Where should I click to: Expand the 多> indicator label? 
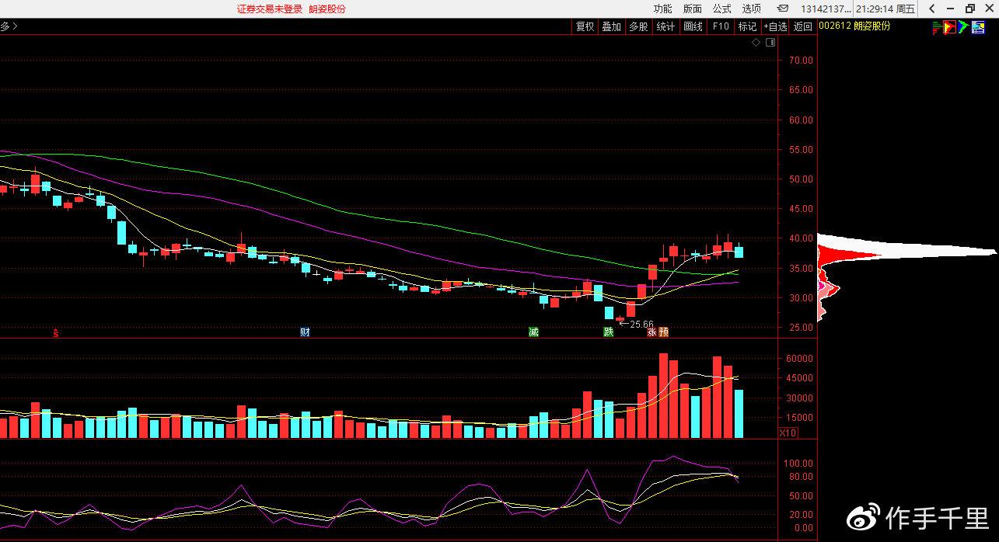9,26
